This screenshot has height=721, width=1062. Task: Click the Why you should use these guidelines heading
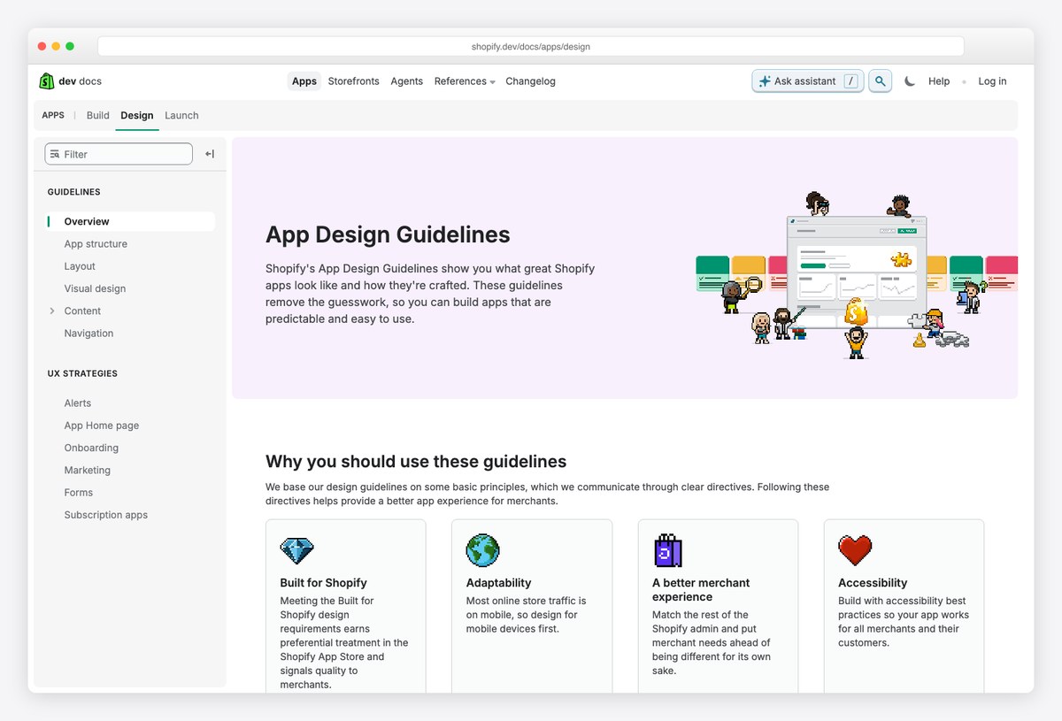(416, 462)
